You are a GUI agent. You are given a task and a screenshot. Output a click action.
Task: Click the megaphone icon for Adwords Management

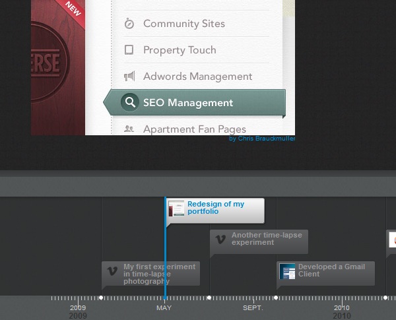[129, 77]
